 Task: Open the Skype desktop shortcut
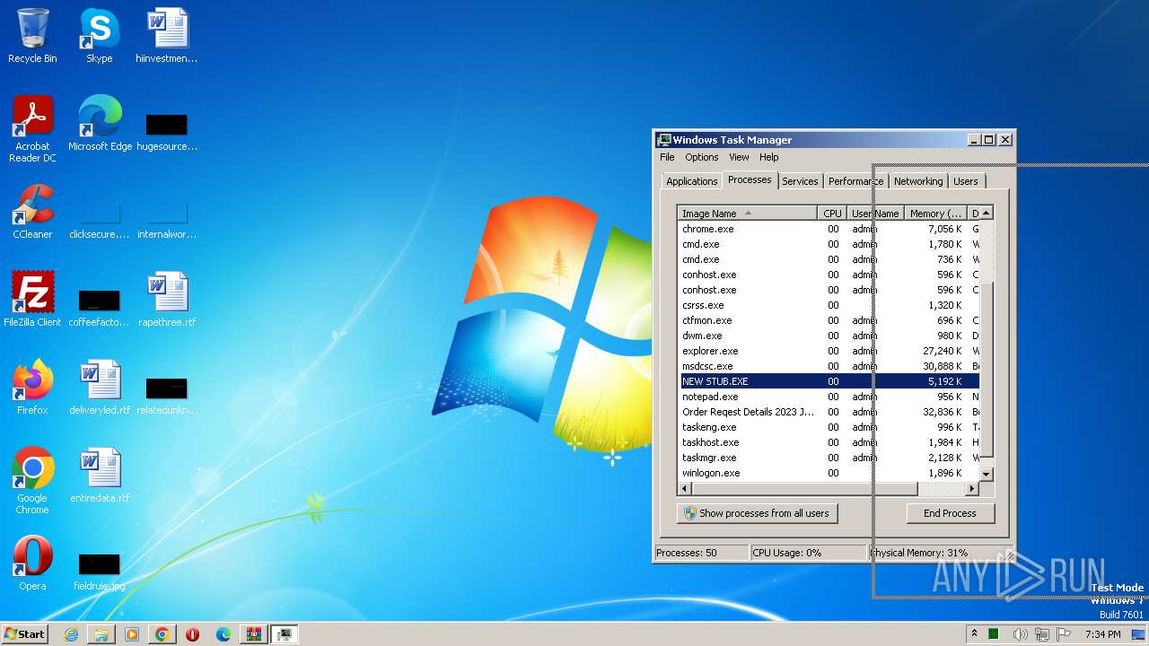coord(99,36)
